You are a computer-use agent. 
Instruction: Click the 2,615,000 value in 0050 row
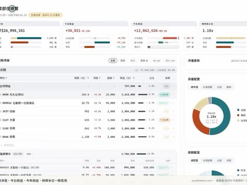click(x=128, y=94)
